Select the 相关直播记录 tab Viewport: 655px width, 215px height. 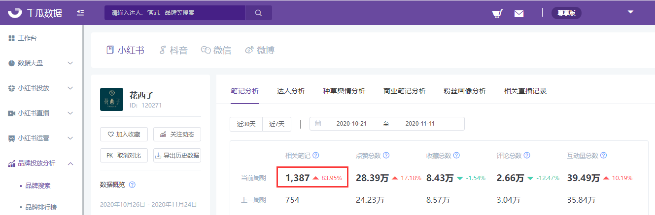click(x=525, y=91)
